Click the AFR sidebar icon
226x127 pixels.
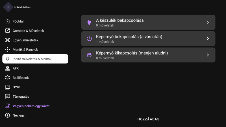[x=8, y=68]
